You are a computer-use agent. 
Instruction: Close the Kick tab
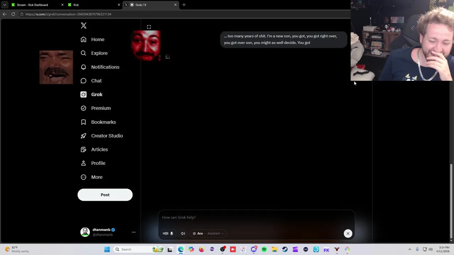click(x=119, y=5)
